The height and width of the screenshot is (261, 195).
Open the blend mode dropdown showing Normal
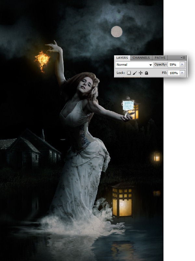pyautogui.click(x=134, y=64)
